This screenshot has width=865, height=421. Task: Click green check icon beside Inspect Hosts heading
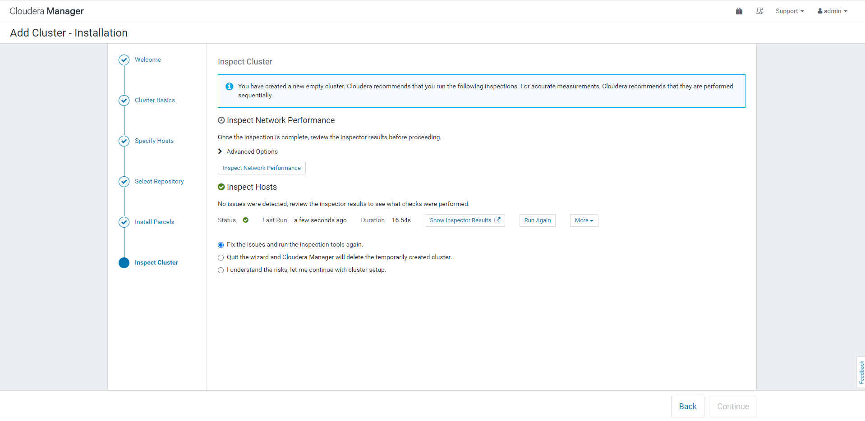tap(221, 187)
